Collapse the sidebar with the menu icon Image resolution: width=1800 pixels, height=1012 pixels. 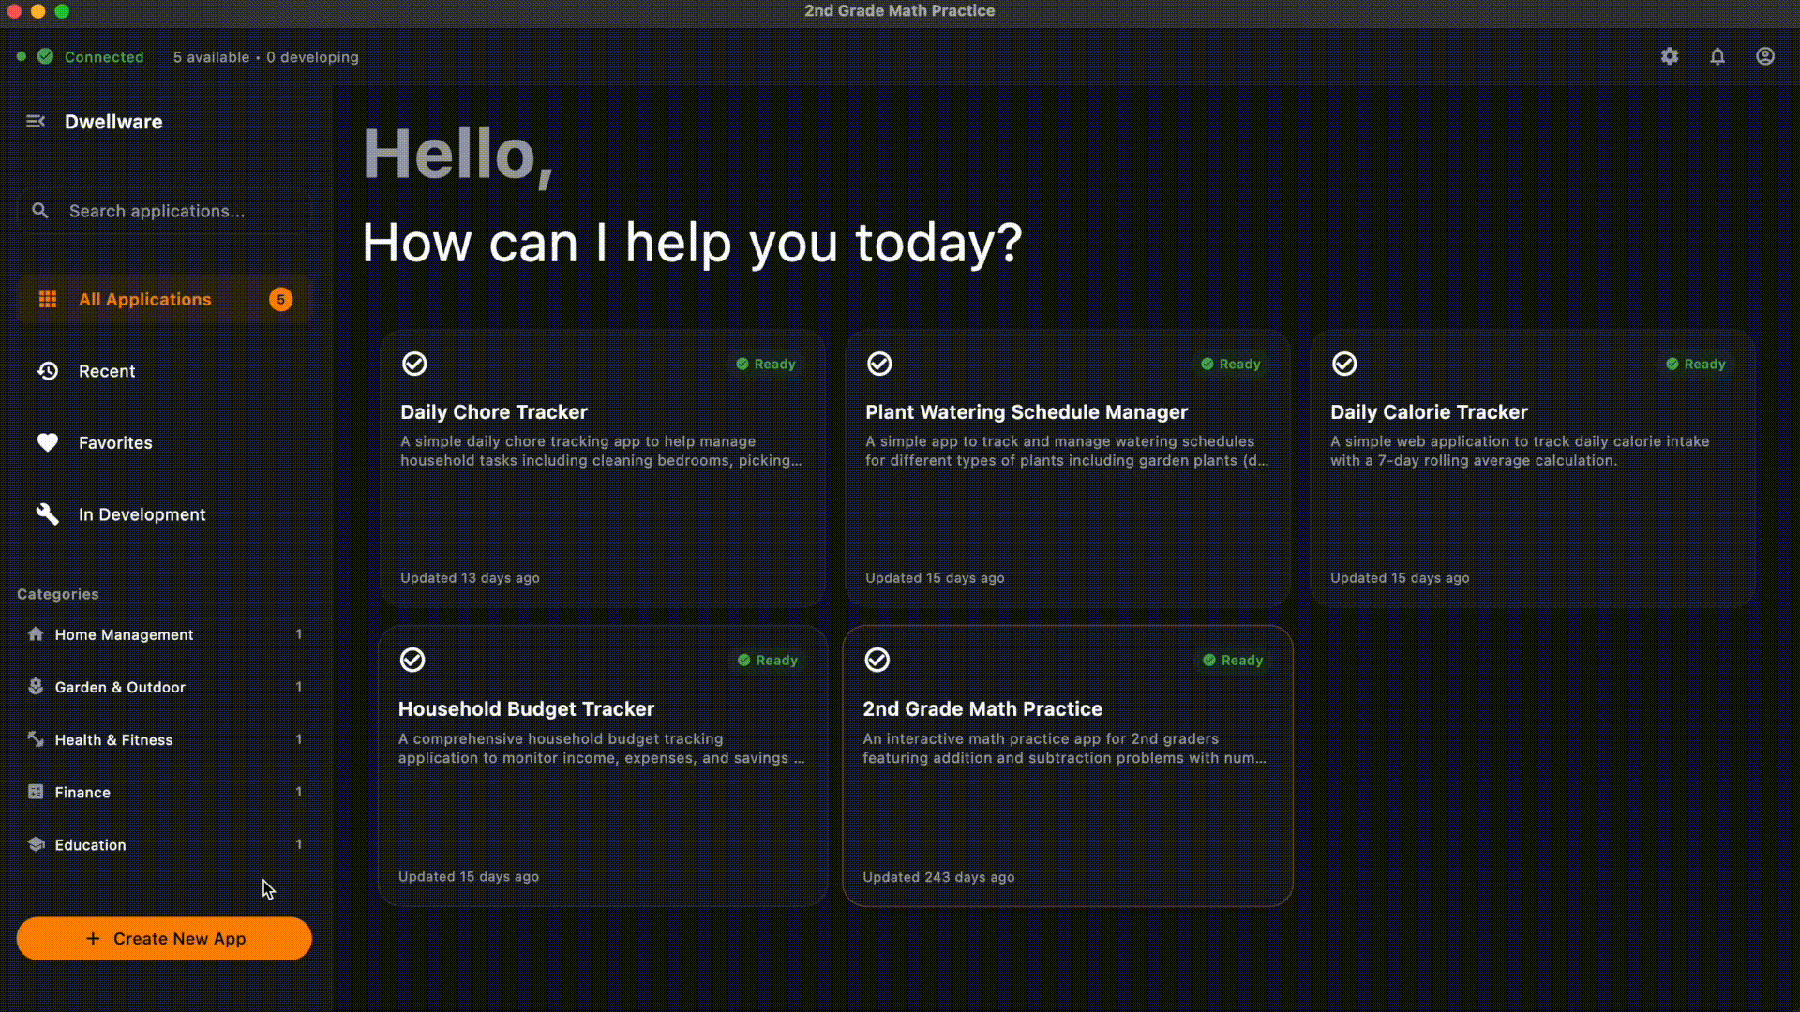pos(36,122)
